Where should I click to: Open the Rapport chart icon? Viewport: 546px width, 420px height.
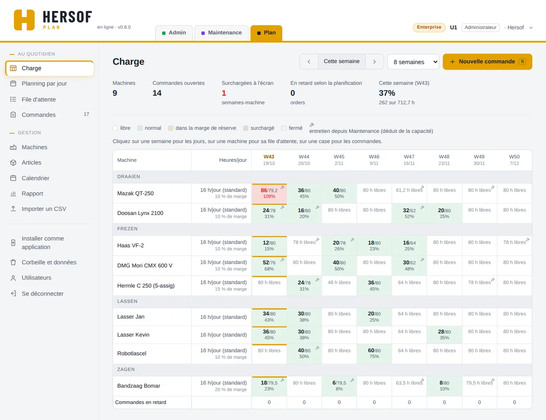tap(13, 193)
